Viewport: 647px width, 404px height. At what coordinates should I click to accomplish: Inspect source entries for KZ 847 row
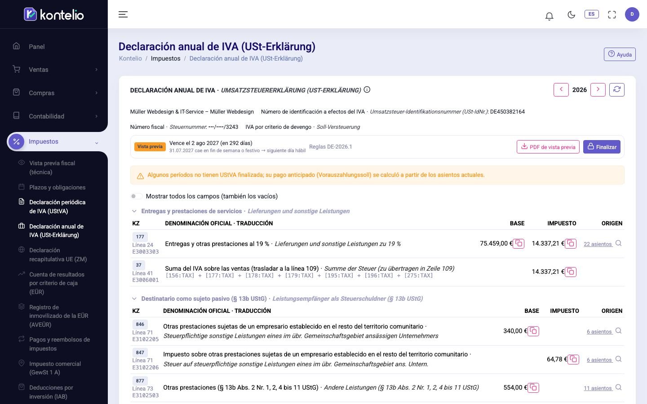pos(619,359)
